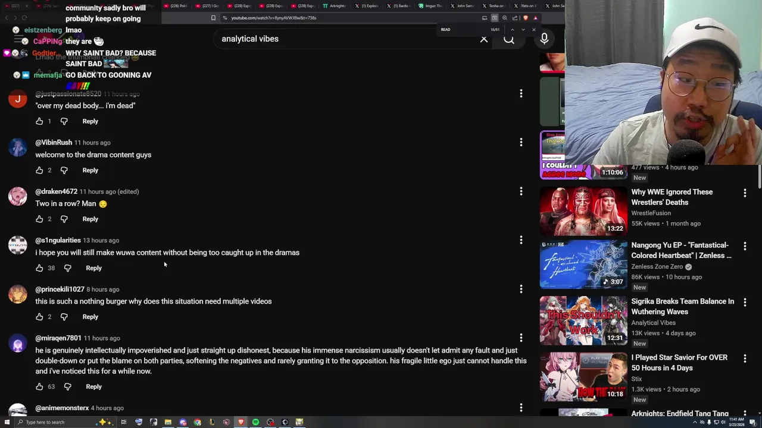Dislike @miraqen7801's comment
The image size is (762, 428).
(x=68, y=386)
